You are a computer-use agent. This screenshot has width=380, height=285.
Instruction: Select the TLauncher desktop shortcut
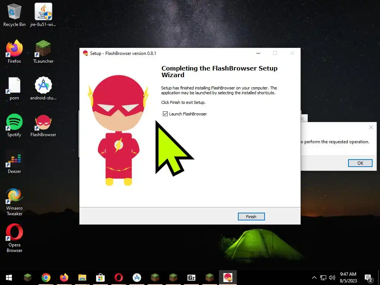pos(43,52)
